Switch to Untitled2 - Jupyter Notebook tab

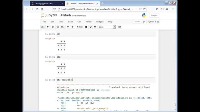(x=82, y=3)
